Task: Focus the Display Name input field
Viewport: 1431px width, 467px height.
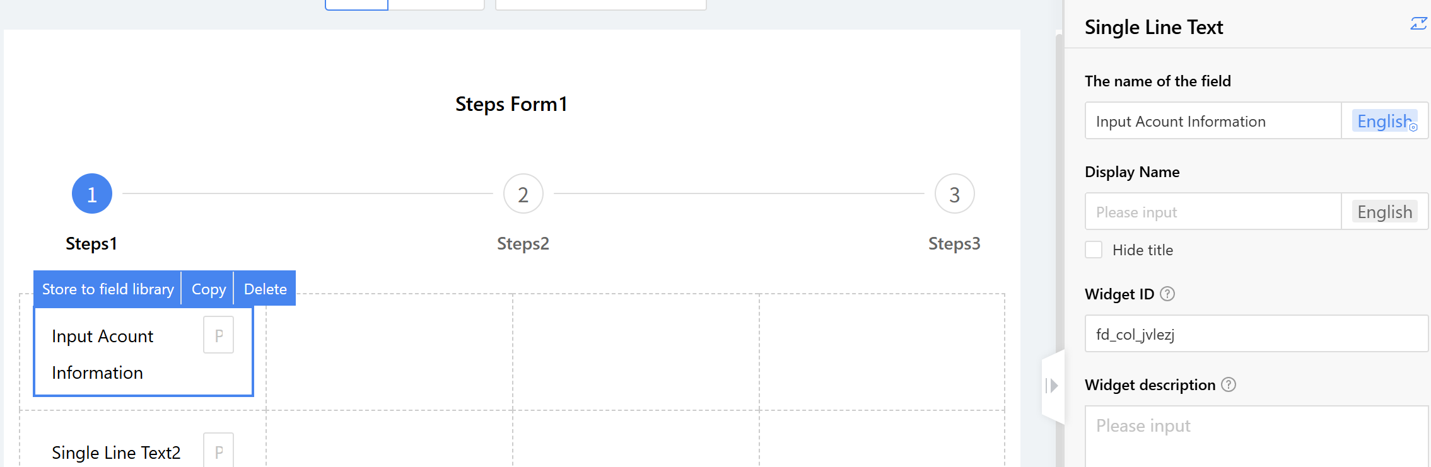Action: (1212, 212)
